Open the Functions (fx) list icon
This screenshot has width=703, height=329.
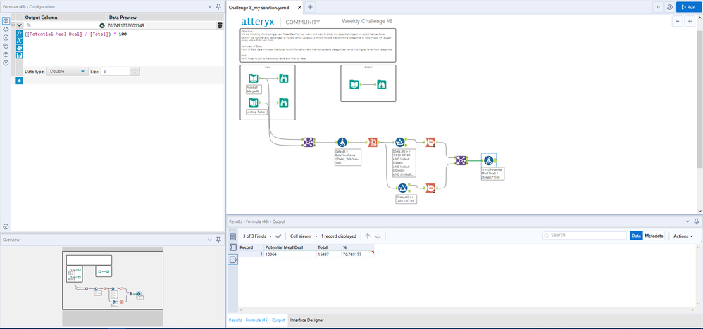pyautogui.click(x=19, y=34)
